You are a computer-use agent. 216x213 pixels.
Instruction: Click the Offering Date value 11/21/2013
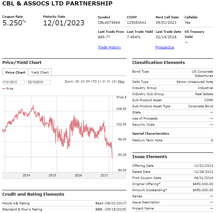203,165
